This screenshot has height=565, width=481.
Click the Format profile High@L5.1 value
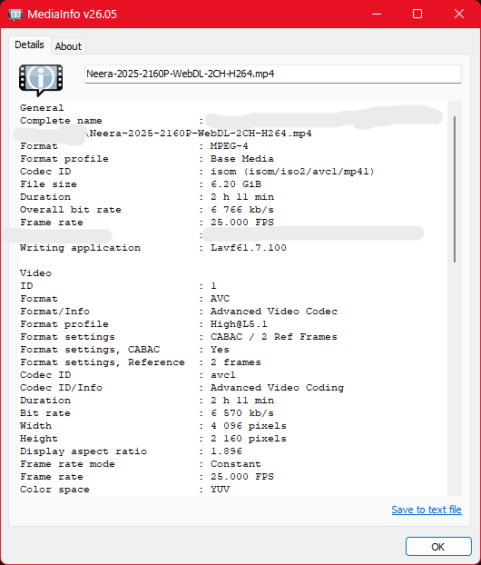coord(239,324)
